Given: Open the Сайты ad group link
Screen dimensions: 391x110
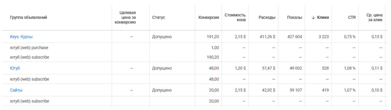Looking at the screenshot, I should click(16, 90).
